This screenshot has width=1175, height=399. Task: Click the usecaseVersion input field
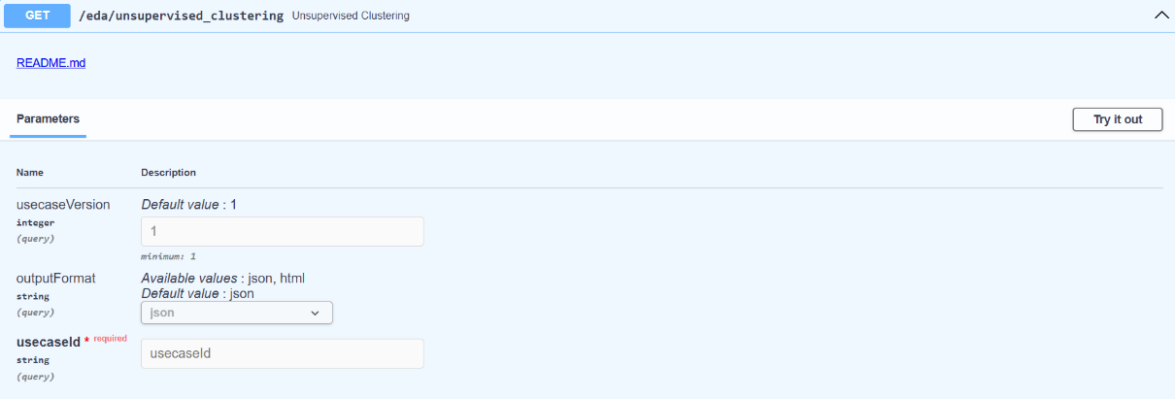(282, 231)
